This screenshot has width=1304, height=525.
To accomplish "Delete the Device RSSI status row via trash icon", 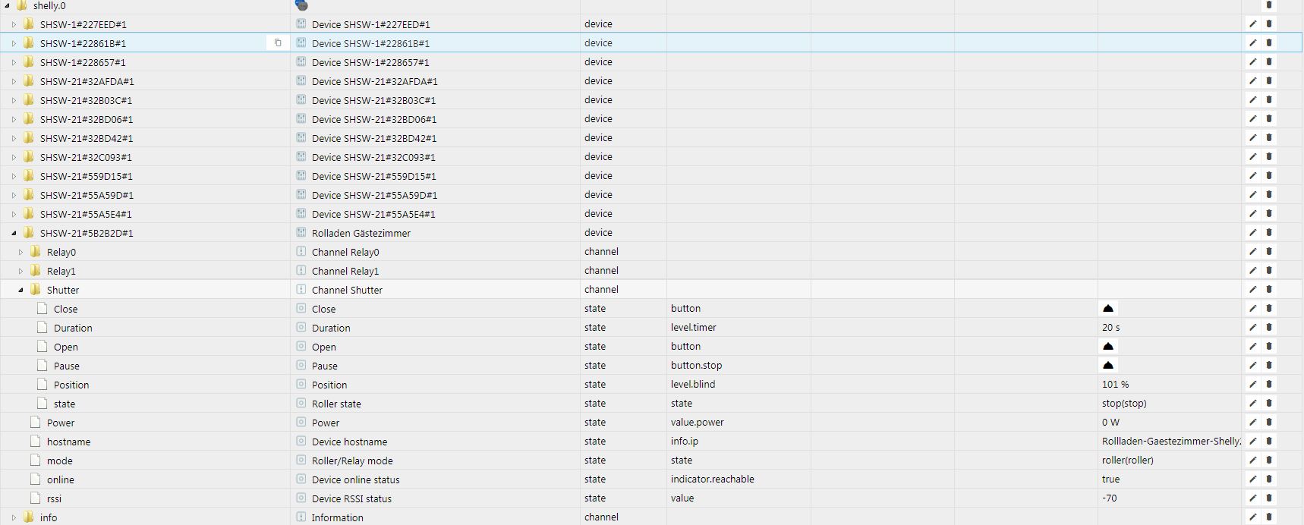I will [1268, 498].
